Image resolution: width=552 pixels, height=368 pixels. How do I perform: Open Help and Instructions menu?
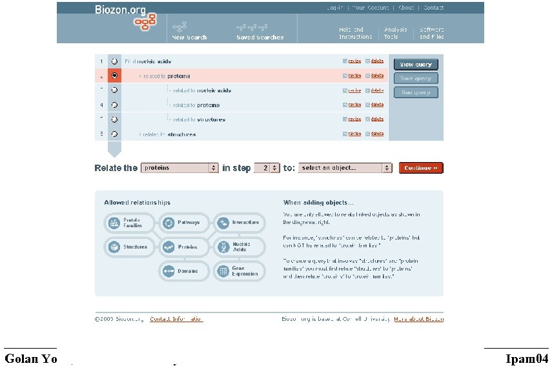pos(355,33)
